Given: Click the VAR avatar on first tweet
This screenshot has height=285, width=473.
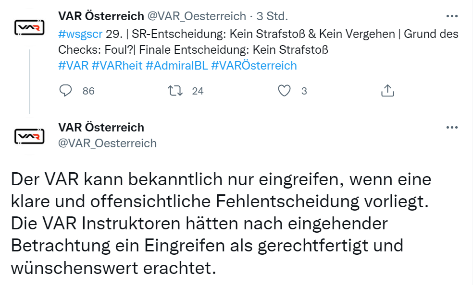Looking at the screenshot, I should (29, 28).
